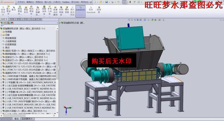Open the appearance color ball panel tab
Image resolution: width=224 pixels, height=121 pixels.
[12, 23]
